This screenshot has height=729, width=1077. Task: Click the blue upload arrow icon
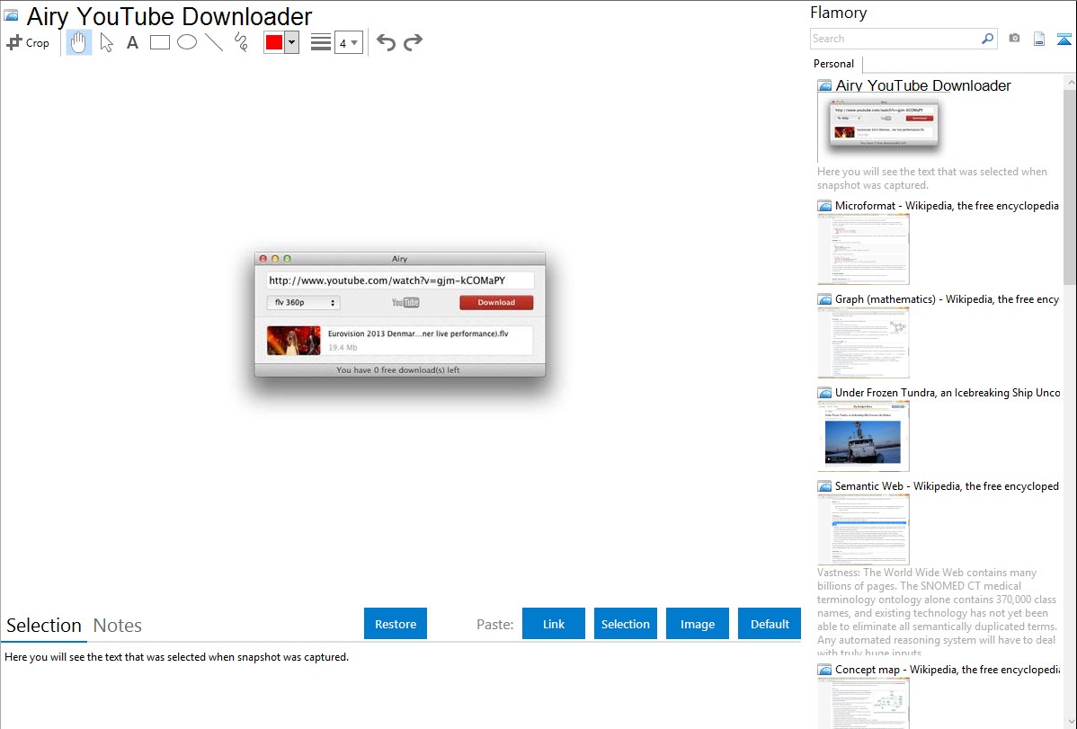tap(1064, 39)
